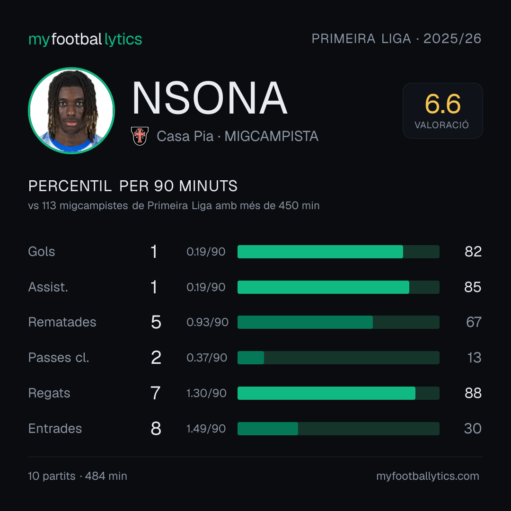
Task: Click the Percentil per 90 minuts heading
Action: point(132,186)
